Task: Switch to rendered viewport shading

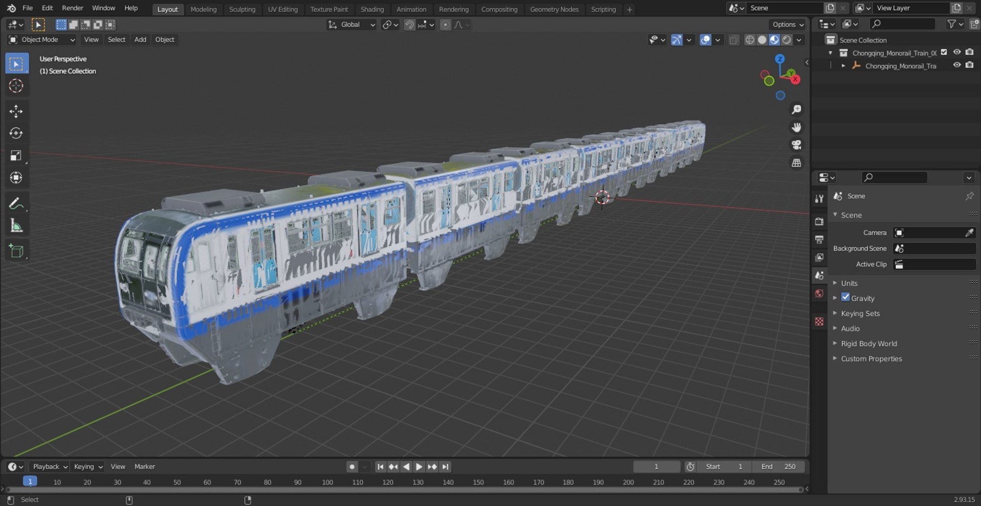Action: pos(787,40)
